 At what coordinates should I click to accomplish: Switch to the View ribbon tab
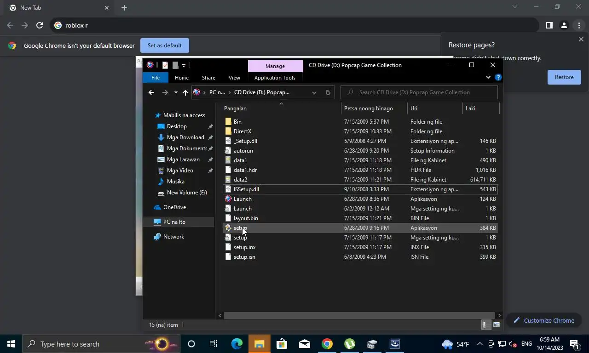[234, 78]
